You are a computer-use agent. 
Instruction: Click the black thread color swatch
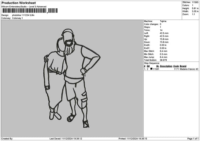click(151, 69)
